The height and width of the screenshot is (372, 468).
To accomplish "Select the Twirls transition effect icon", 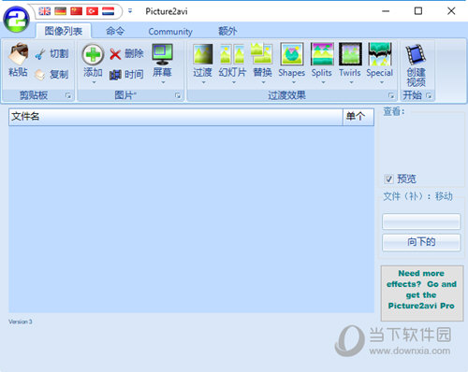I will pyautogui.click(x=350, y=54).
